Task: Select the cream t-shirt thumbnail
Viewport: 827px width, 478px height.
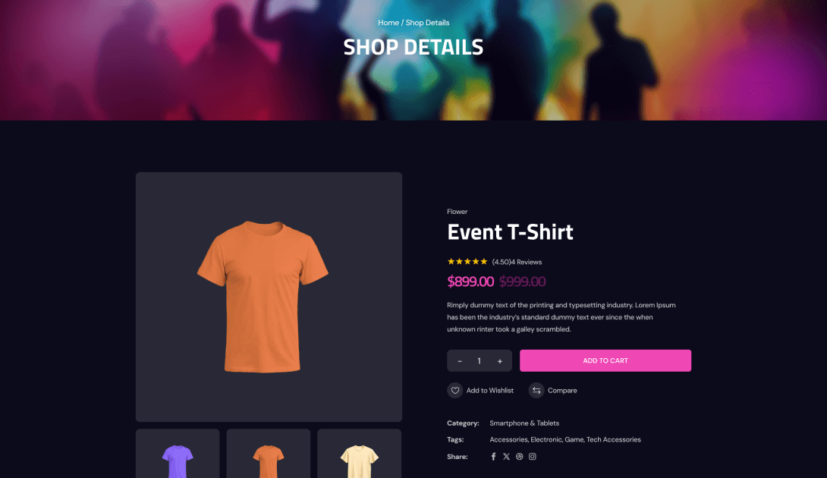Action: 359,454
